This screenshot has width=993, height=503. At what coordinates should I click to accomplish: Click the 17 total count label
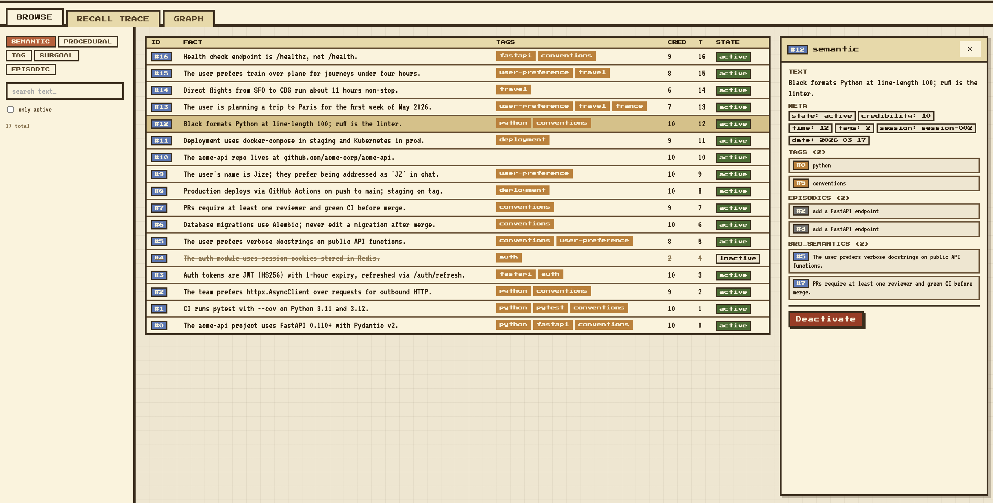pos(18,126)
